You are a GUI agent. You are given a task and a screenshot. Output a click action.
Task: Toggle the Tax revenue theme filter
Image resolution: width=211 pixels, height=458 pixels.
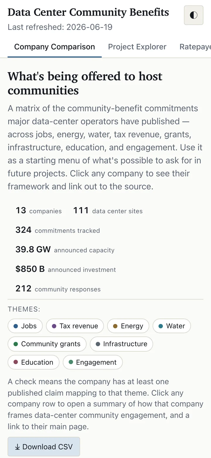(x=75, y=326)
